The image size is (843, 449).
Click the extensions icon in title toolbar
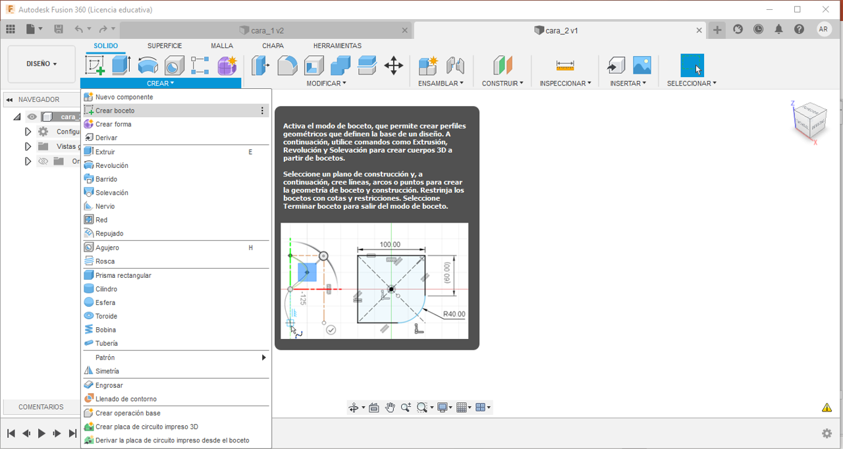coord(738,29)
